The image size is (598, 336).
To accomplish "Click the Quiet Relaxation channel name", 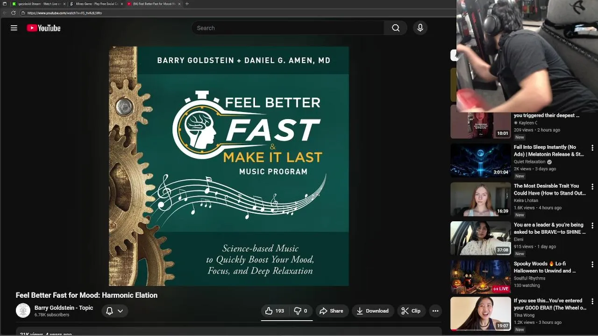I will click(x=529, y=161).
